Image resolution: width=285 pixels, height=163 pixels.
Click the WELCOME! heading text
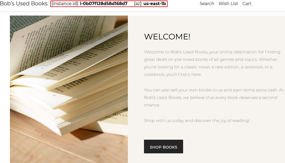pos(167,36)
